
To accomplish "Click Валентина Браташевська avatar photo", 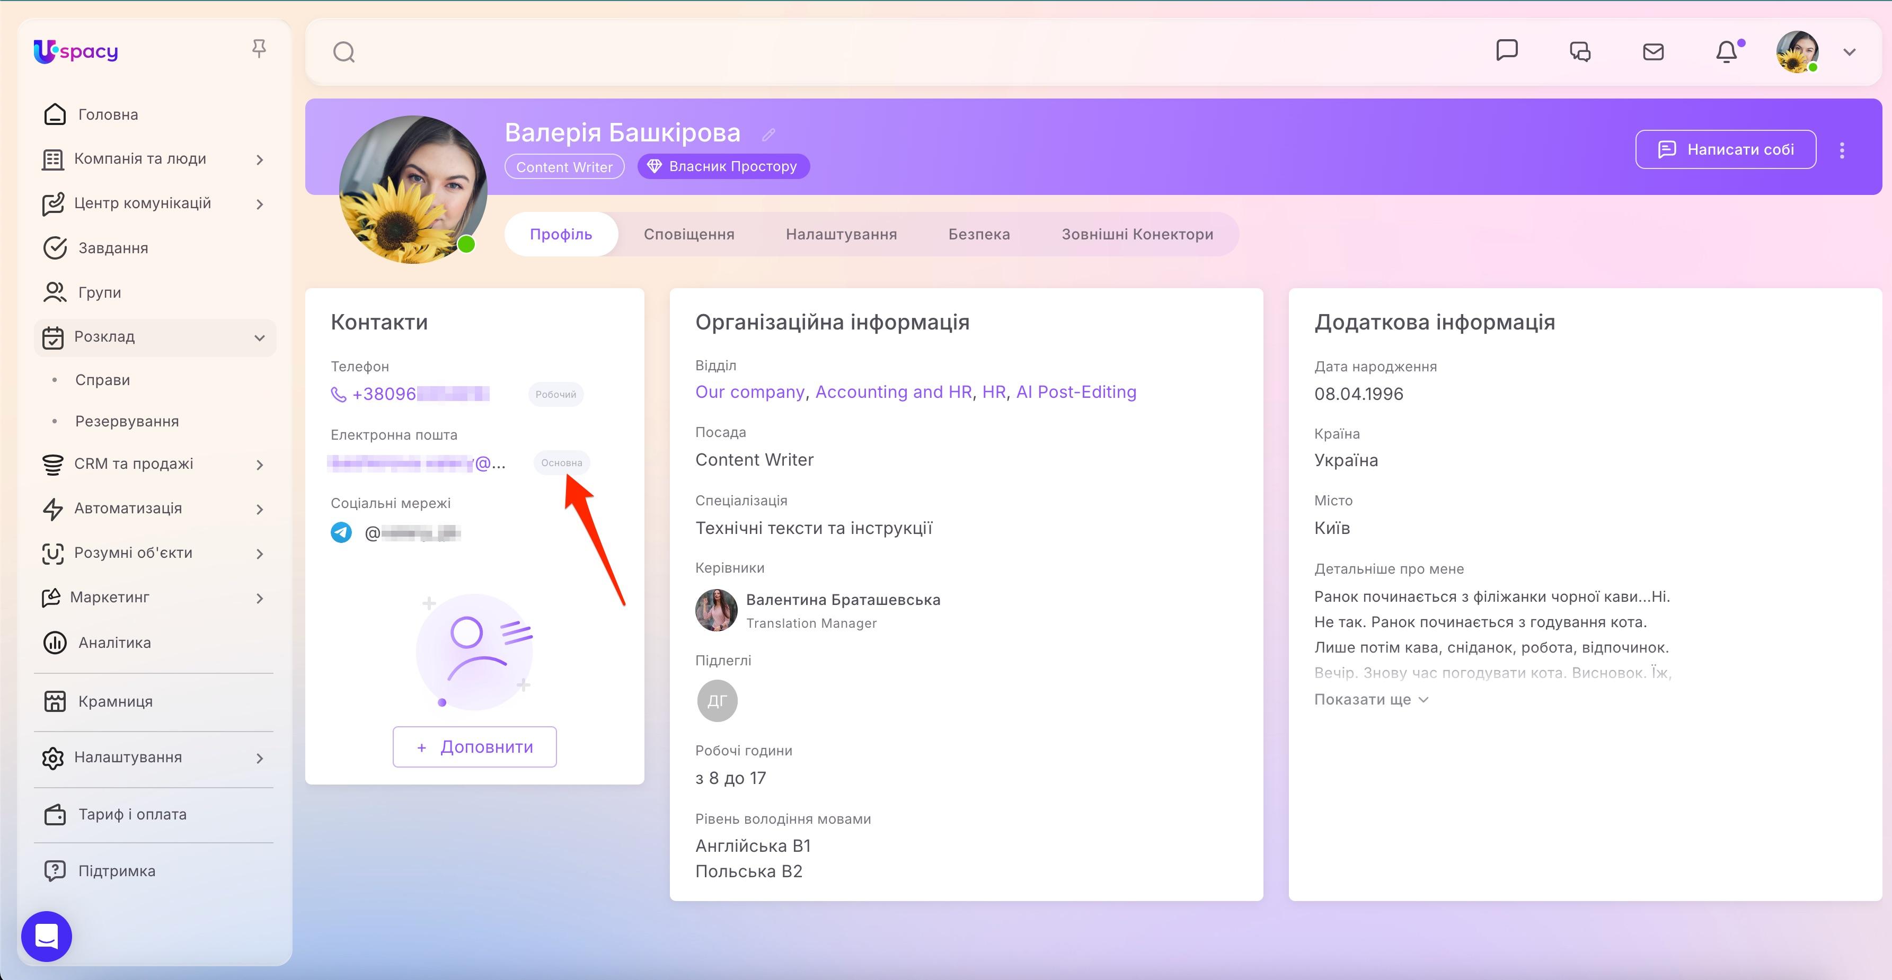I will click(x=716, y=610).
